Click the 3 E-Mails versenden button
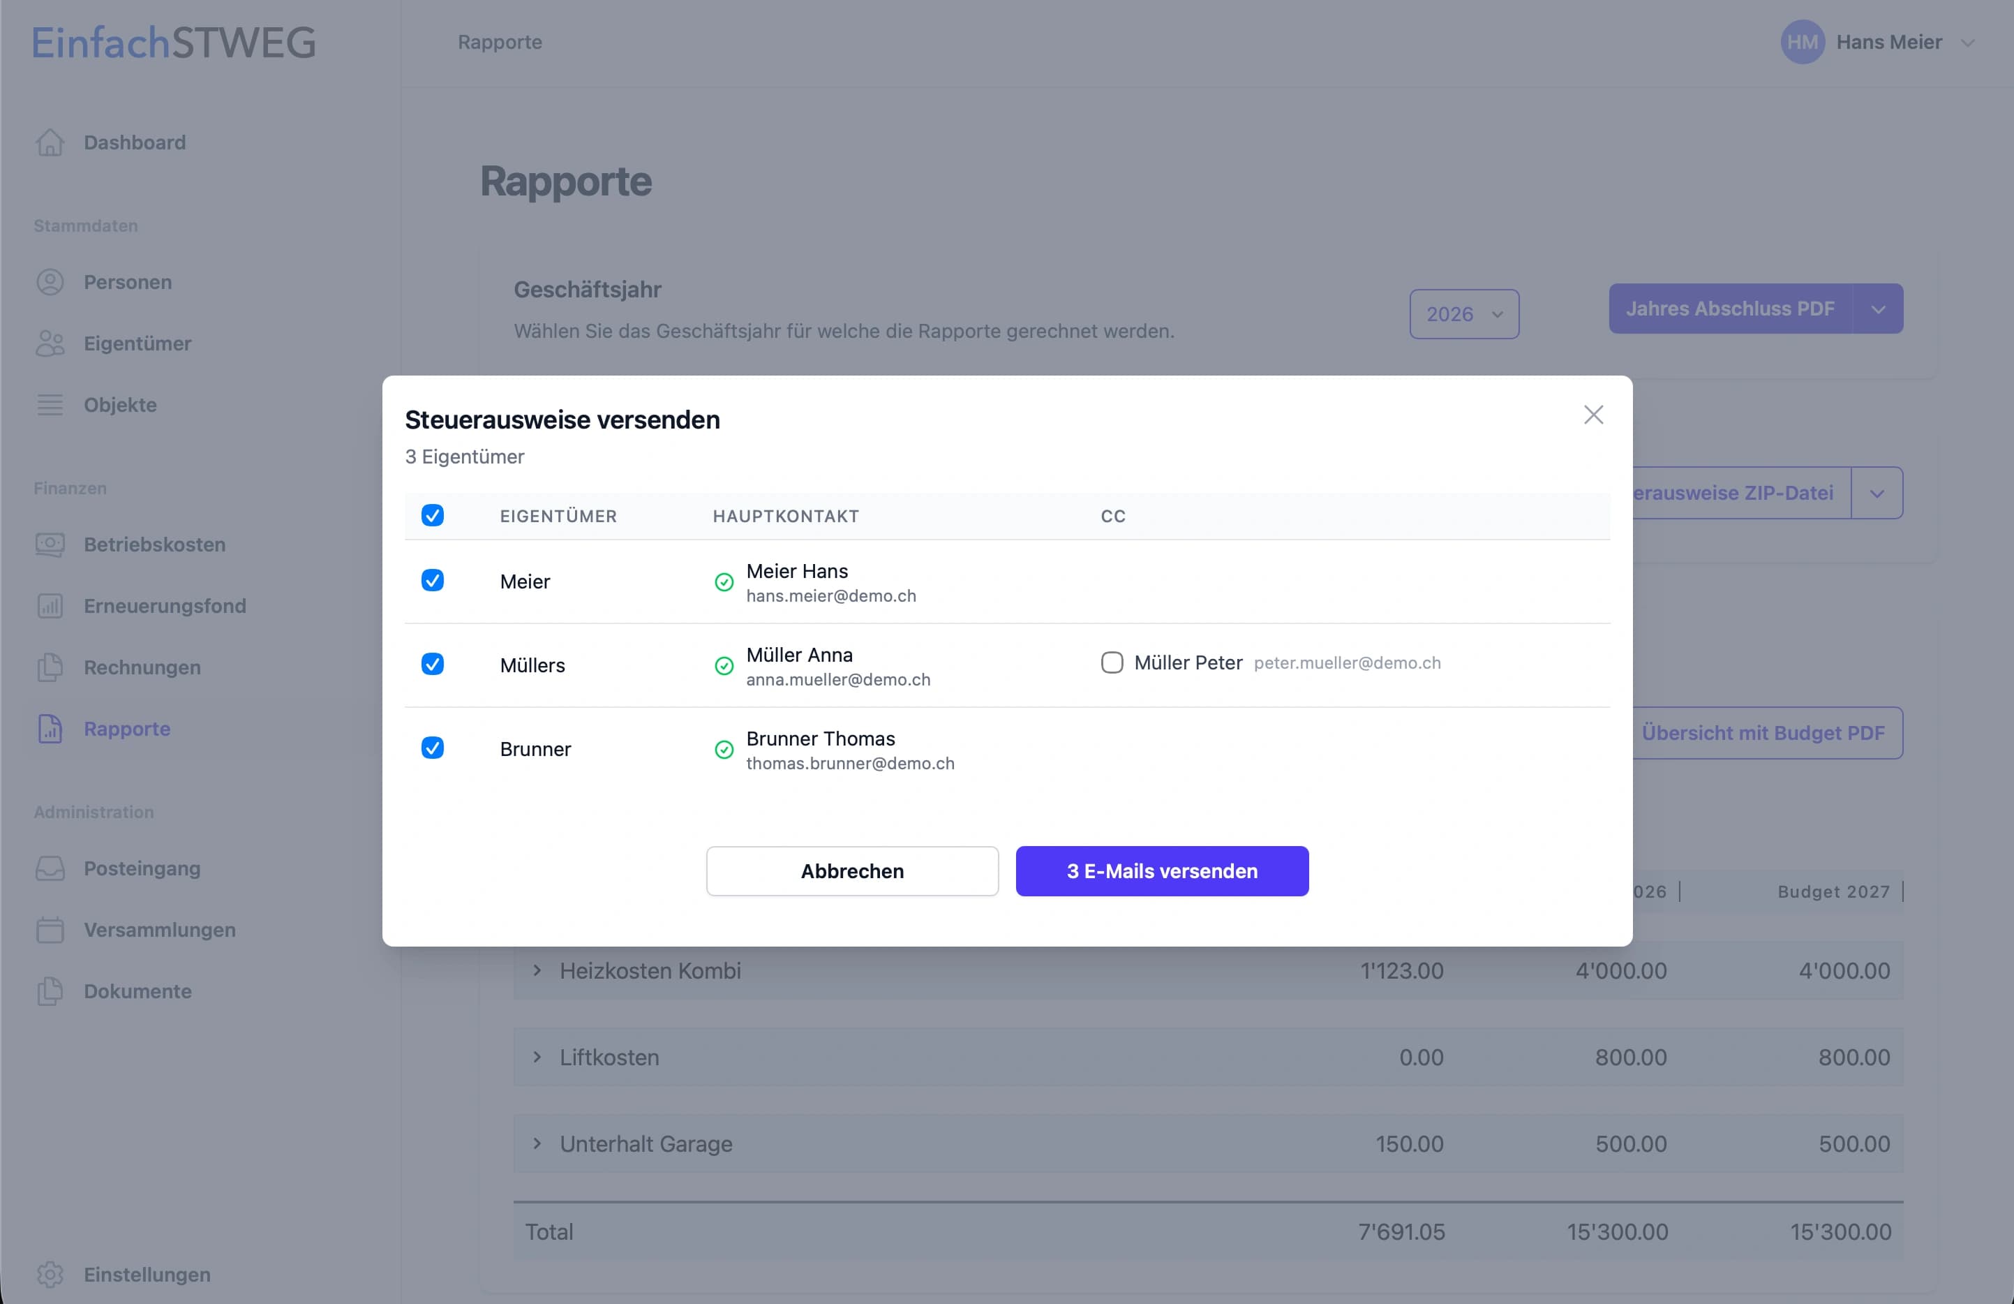Viewport: 2014px width, 1304px height. [1162, 871]
